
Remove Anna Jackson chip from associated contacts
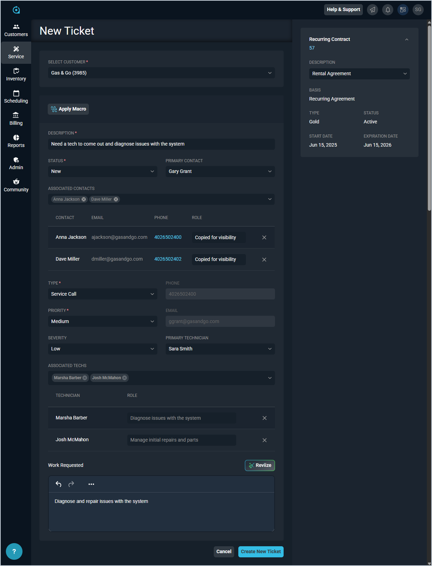[84, 199]
